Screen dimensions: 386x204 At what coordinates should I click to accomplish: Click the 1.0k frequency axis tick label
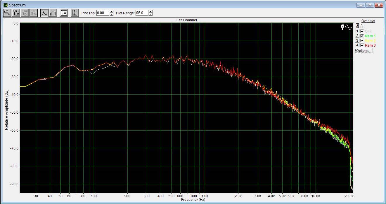(205, 196)
